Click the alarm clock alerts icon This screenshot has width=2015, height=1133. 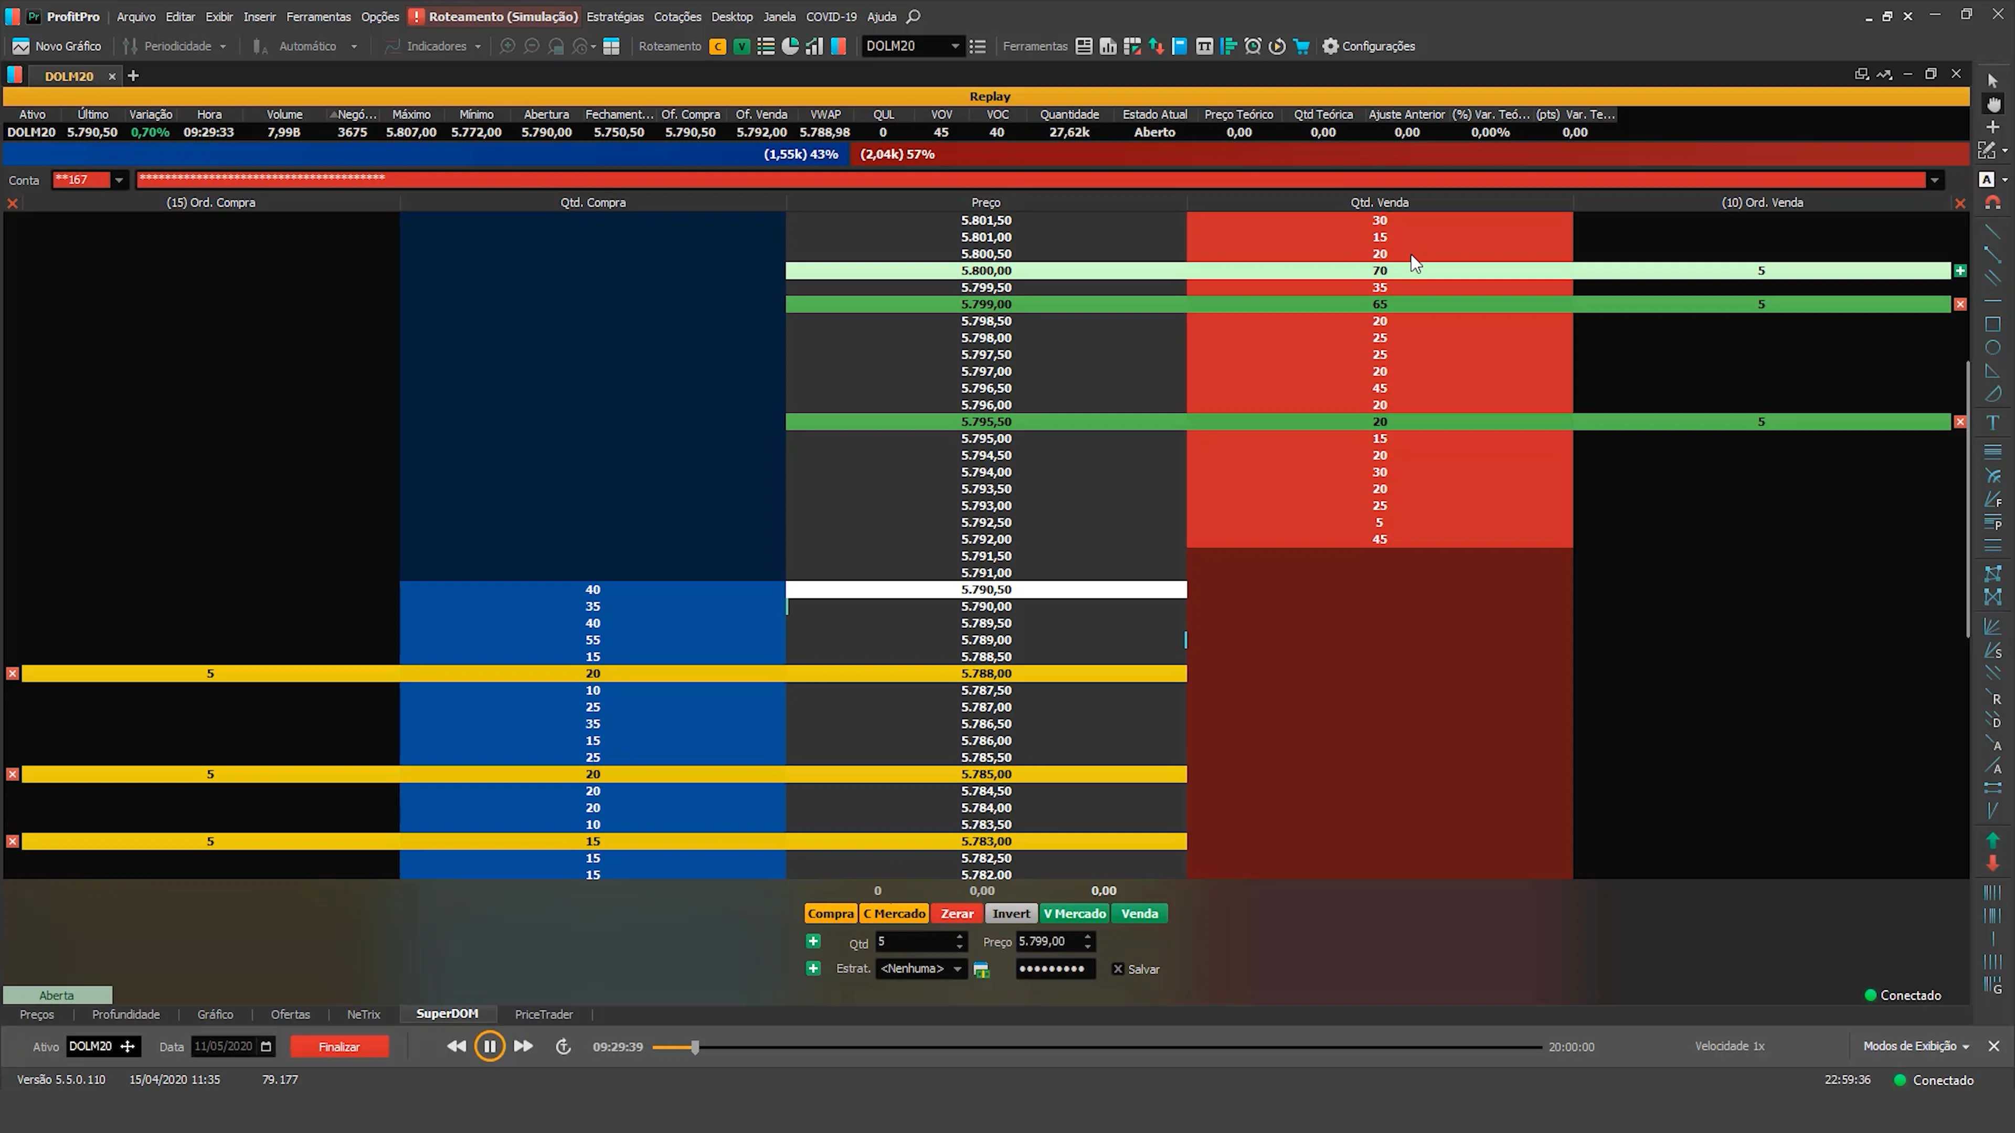(x=1253, y=46)
